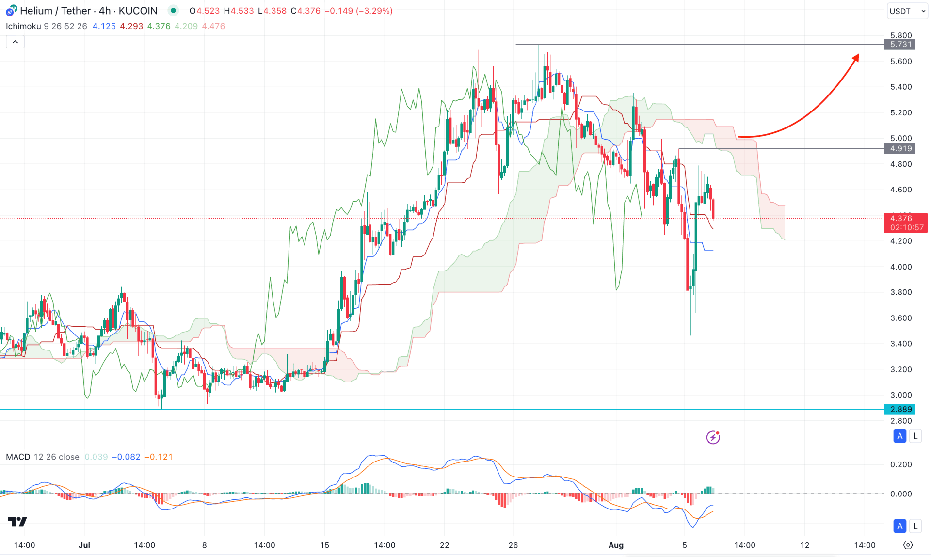Click the 2.889 support level label
This screenshot has width=931, height=557.
tap(900, 409)
